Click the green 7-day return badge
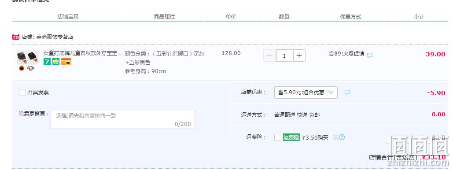This screenshot has width=453, height=170. pyautogui.click(x=47, y=62)
